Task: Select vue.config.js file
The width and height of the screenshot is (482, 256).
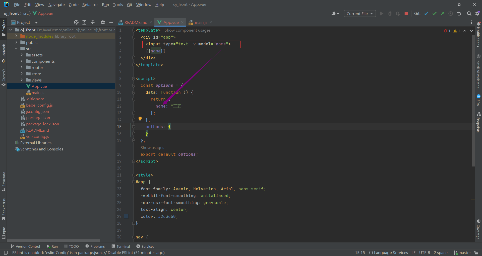Action: tap(37, 136)
